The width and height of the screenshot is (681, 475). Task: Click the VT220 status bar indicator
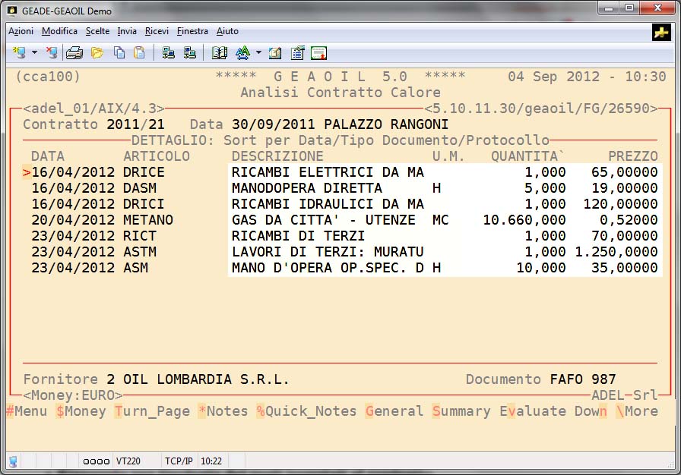point(126,461)
